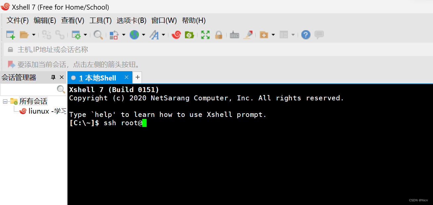Toggle full screen with green arrows icon
The width and height of the screenshot is (433, 205).
205,35
